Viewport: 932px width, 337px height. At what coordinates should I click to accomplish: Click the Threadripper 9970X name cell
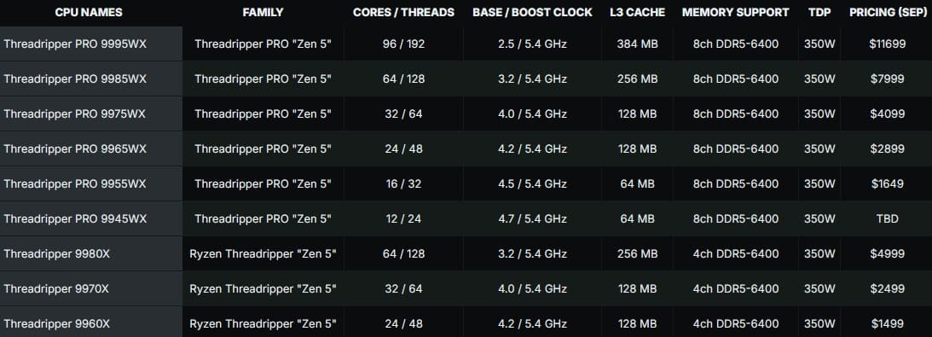91,289
